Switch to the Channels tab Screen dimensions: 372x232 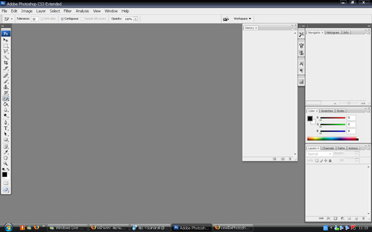tap(328, 148)
